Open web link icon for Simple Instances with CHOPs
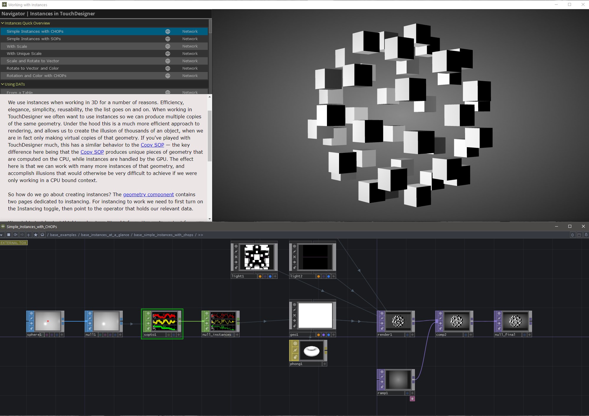The image size is (589, 416). [x=168, y=31]
